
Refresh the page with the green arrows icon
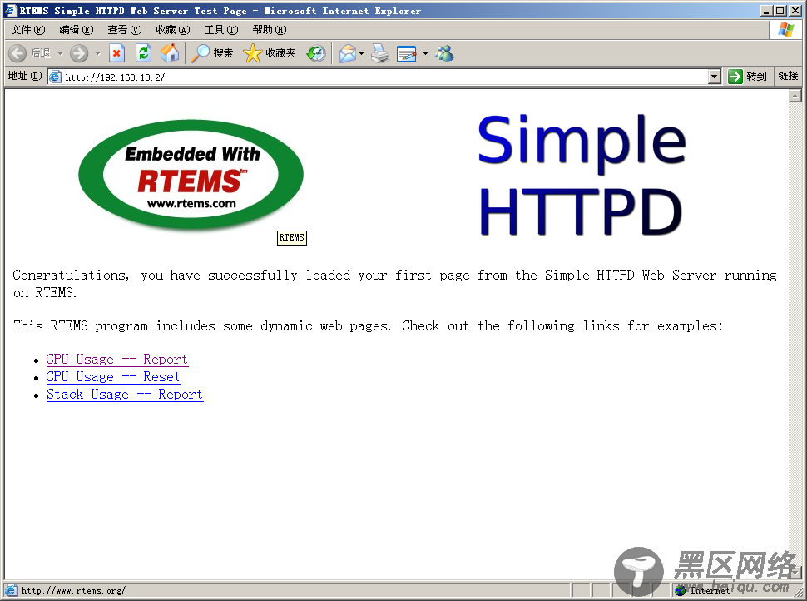143,53
